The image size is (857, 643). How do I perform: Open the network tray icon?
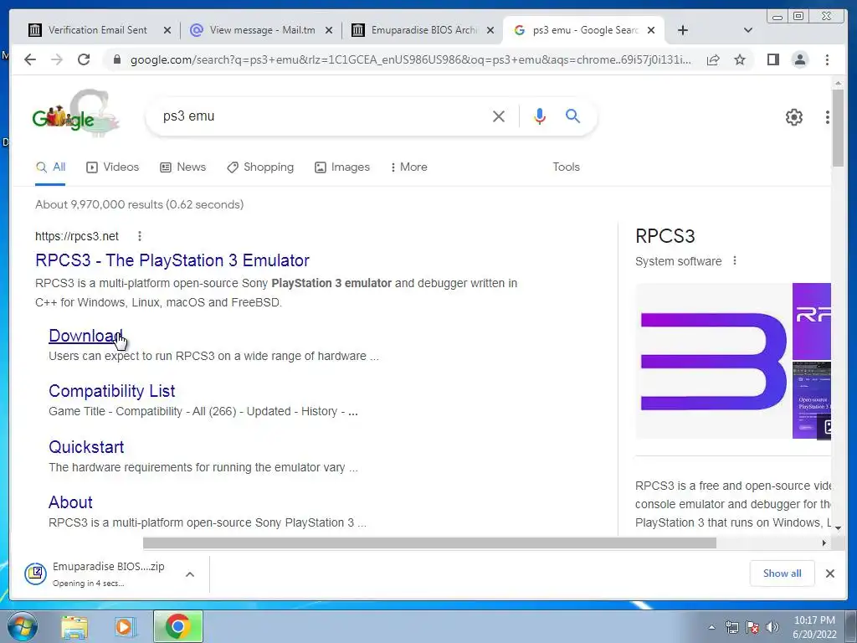pos(731,627)
